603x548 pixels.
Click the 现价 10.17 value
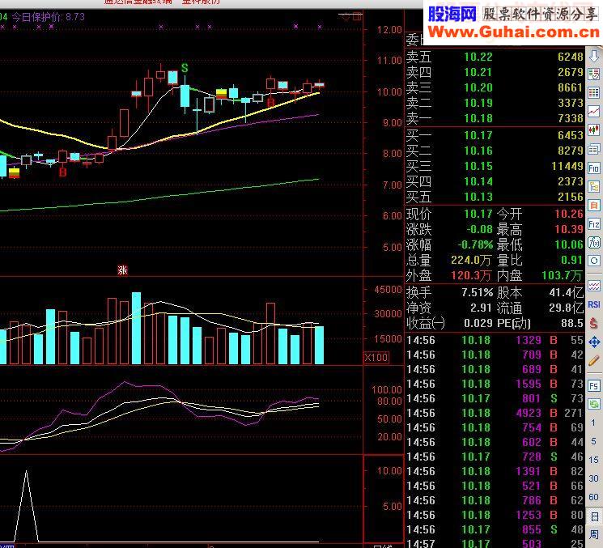[x=478, y=214]
